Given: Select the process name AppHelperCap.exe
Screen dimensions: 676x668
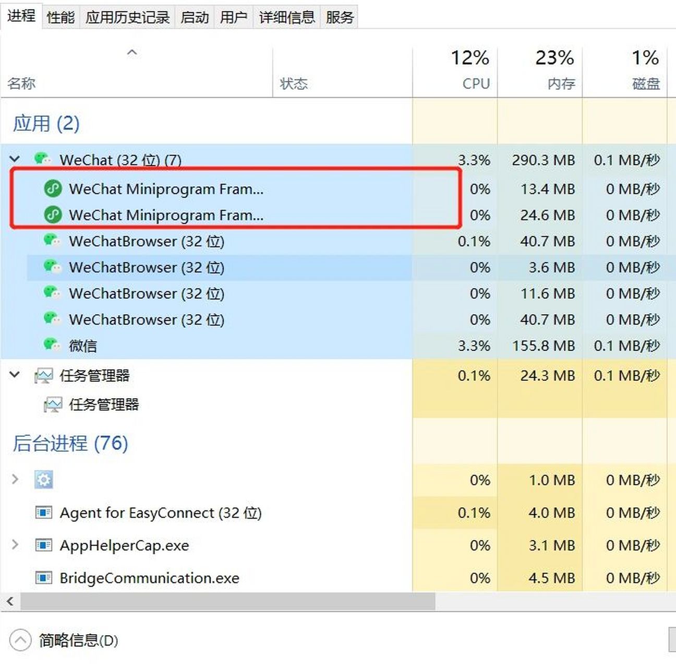Looking at the screenshot, I should [124, 545].
